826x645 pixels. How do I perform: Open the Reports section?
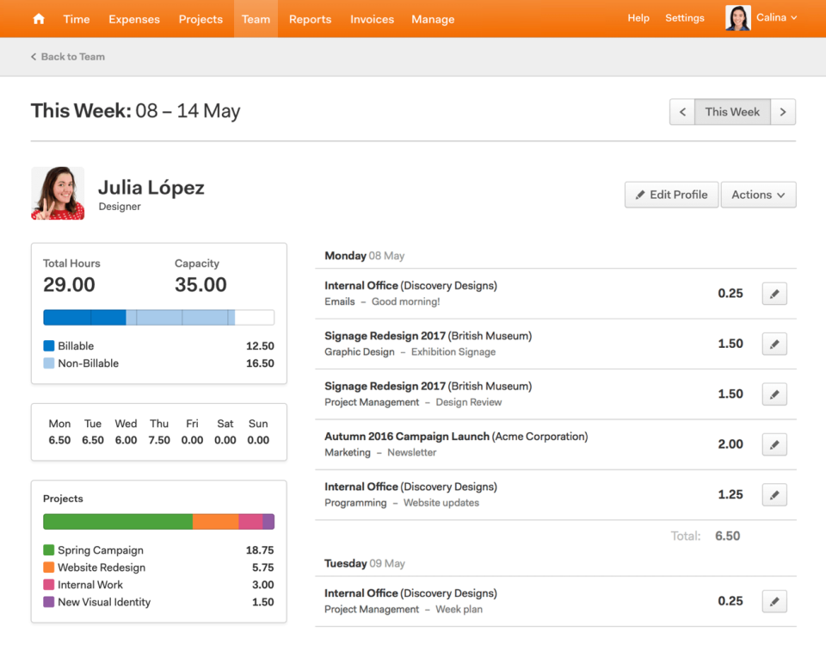[310, 18]
